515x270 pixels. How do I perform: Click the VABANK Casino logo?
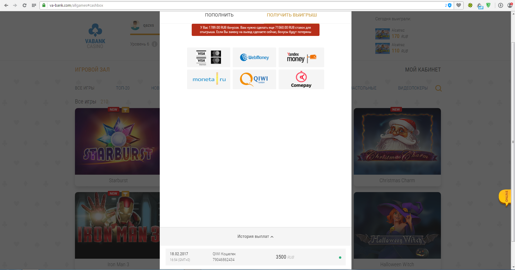coord(95,36)
